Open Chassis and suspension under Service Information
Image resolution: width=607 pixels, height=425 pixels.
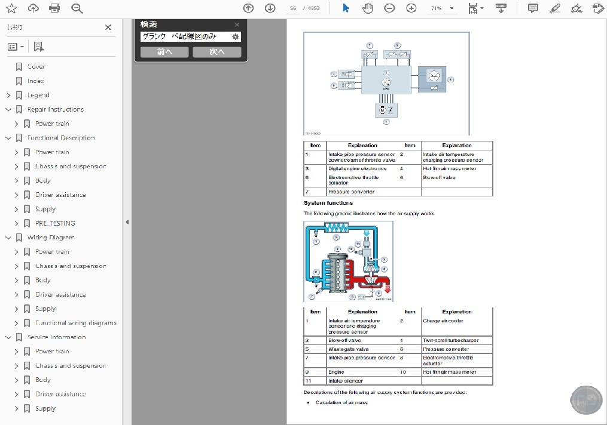71,366
